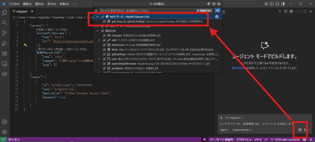Open the Explorer view in activity bar
The width and height of the screenshot is (315, 142).
(x=4, y=13)
